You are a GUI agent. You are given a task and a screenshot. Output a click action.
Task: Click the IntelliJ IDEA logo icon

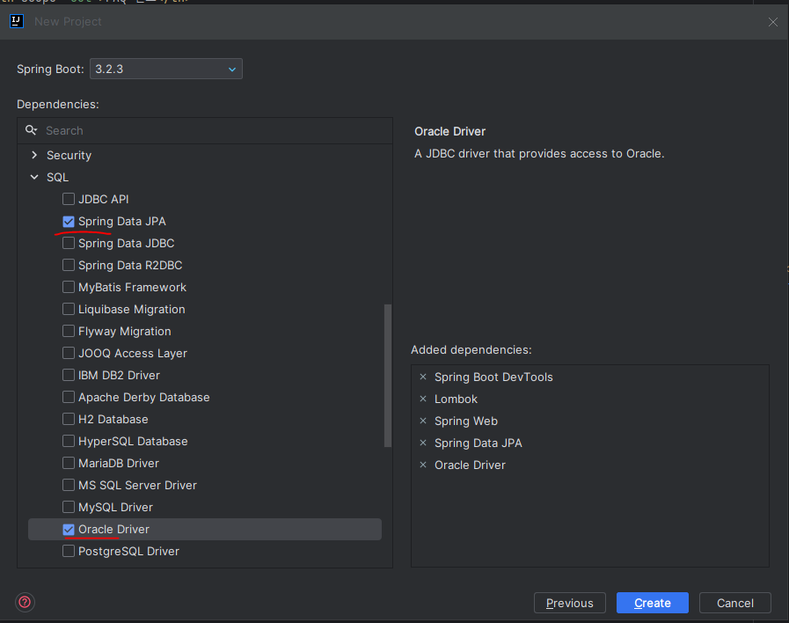tap(17, 21)
